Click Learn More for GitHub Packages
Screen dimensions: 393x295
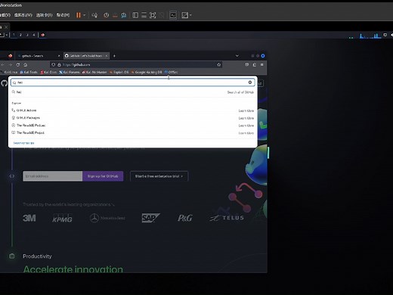pyautogui.click(x=246, y=118)
